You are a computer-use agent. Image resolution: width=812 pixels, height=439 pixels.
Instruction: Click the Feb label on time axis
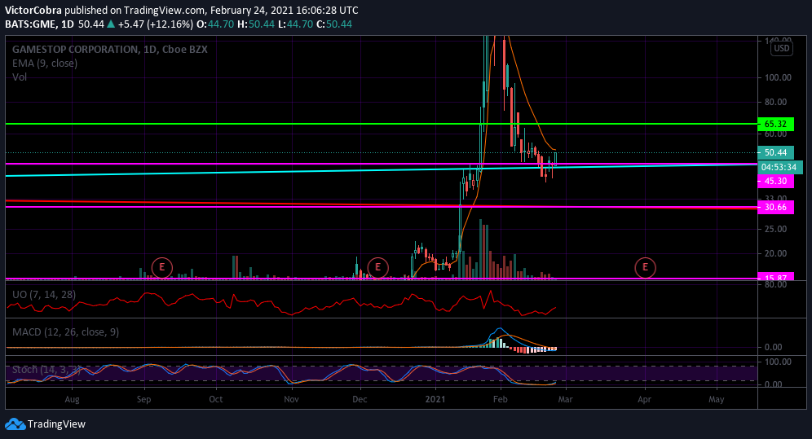(x=501, y=399)
